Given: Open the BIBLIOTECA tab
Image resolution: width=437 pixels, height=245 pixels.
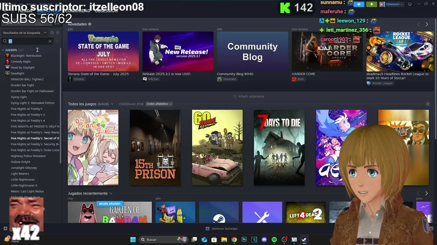Looking at the screenshot, I should [x=48, y=11].
